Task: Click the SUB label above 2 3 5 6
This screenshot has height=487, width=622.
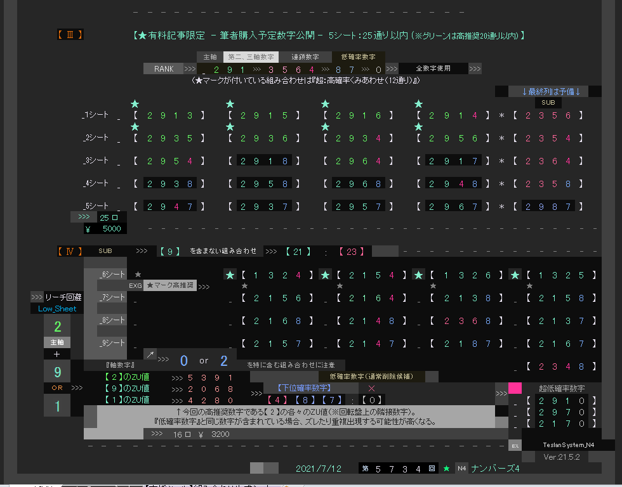Action: click(x=548, y=102)
